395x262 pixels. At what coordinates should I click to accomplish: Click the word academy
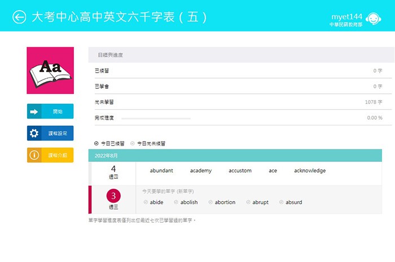(x=200, y=171)
